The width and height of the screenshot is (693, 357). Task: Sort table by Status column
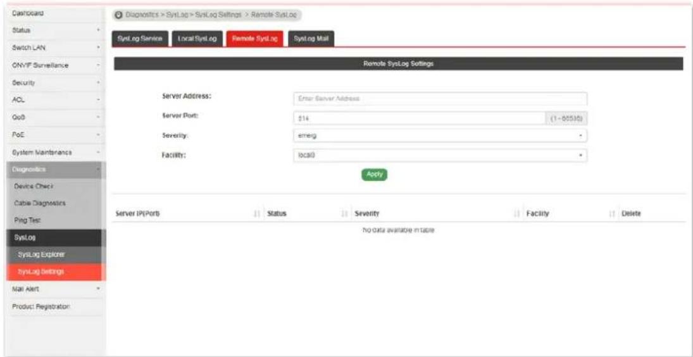pyautogui.click(x=306, y=214)
